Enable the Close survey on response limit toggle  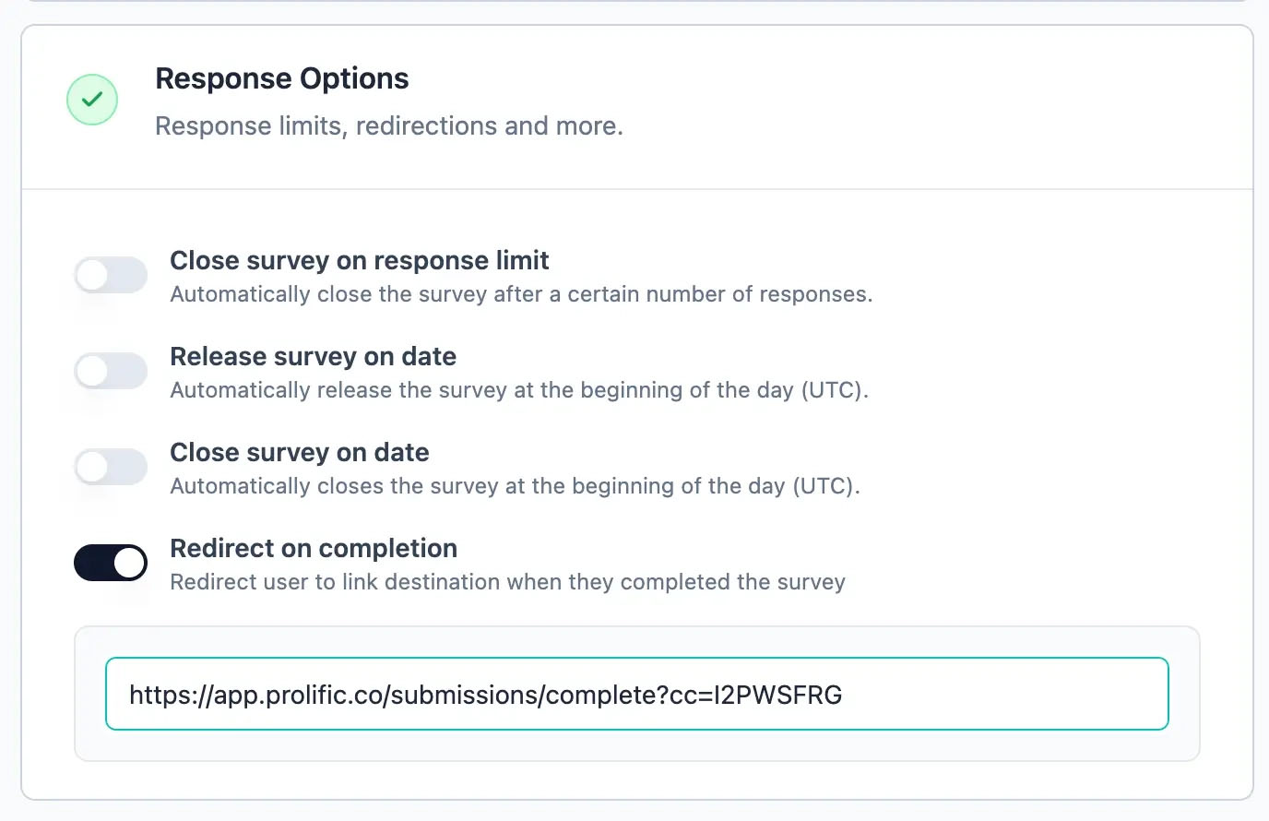point(111,275)
